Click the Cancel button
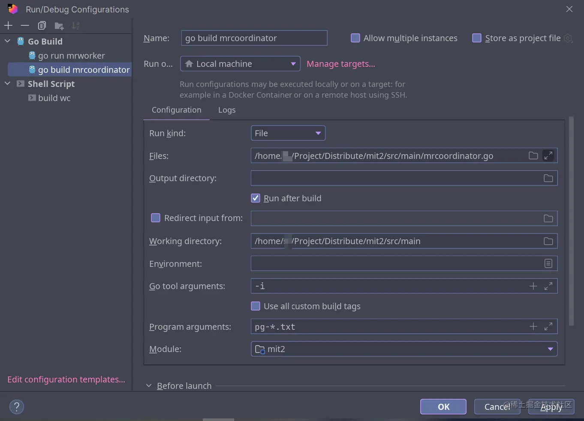 coord(497,407)
